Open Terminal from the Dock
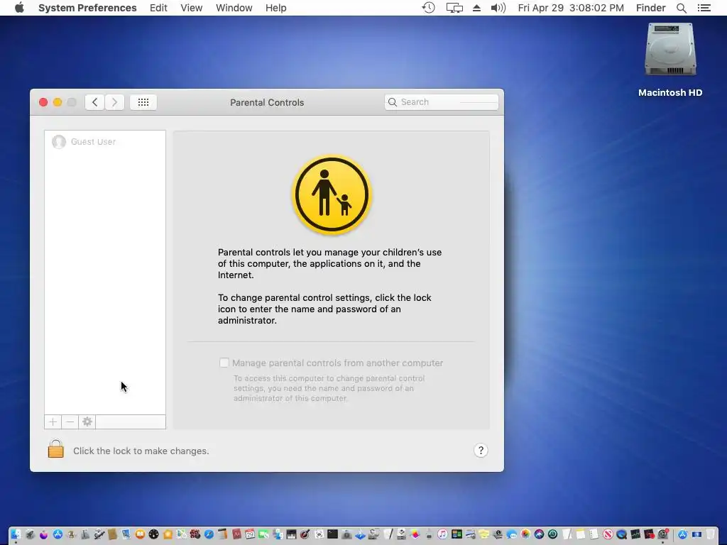The height and width of the screenshot is (545, 727). coord(332,534)
